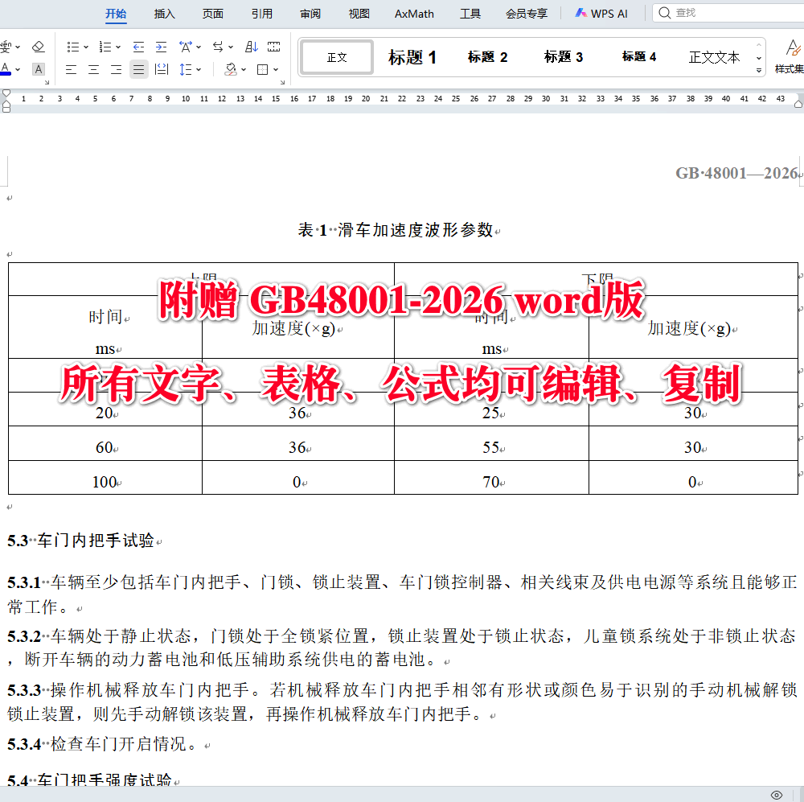Click the highlight color A icon
The height and width of the screenshot is (802, 804).
pos(38,69)
